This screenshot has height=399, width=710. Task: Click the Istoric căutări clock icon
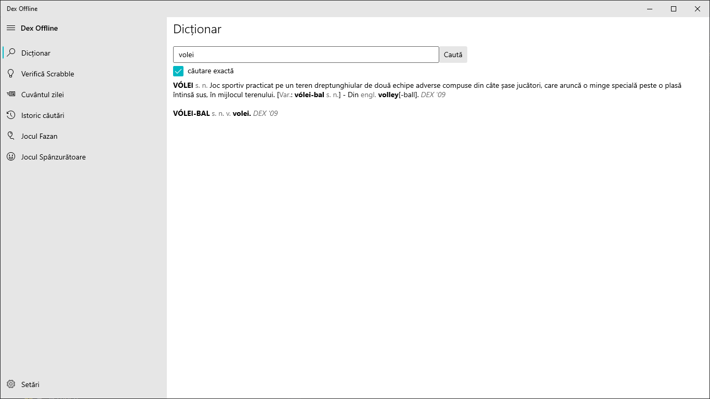[11, 115]
